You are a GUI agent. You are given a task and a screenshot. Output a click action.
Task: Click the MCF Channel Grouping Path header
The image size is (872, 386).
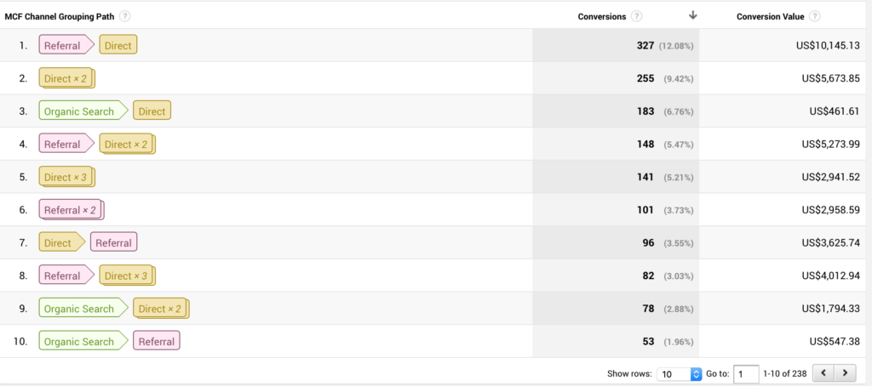(x=60, y=16)
